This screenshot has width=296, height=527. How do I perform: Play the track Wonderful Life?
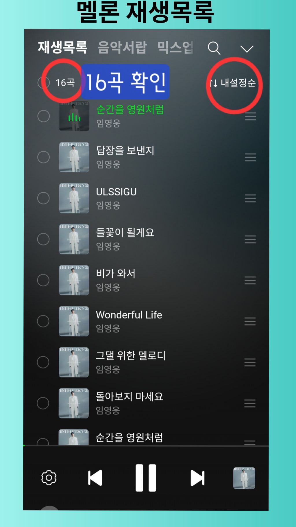pyautogui.click(x=129, y=315)
